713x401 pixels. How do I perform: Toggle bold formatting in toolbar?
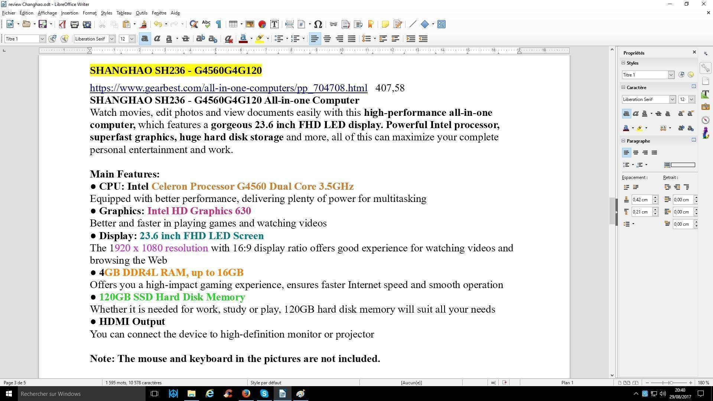145,39
